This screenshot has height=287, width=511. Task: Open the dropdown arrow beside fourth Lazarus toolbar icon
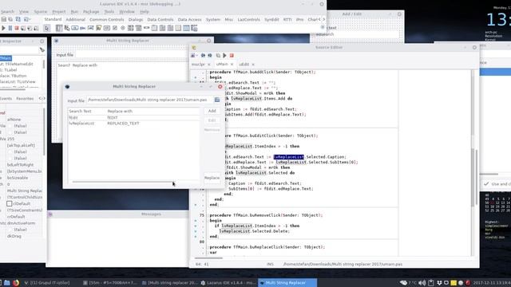click(x=30, y=19)
